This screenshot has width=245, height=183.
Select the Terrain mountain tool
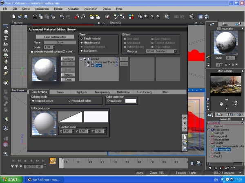(6, 44)
